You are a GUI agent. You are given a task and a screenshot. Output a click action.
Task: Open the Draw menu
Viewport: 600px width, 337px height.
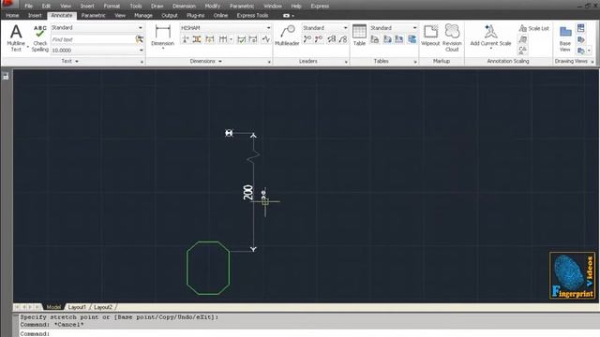(157, 7)
